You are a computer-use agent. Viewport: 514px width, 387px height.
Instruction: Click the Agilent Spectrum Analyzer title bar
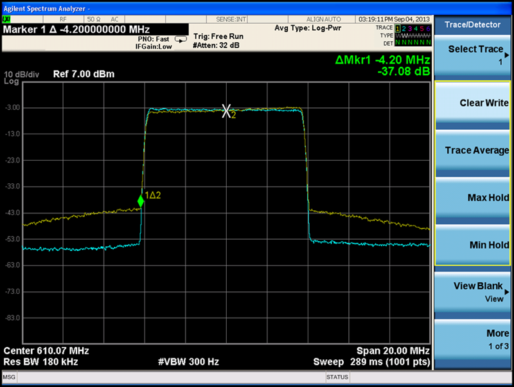257,8
